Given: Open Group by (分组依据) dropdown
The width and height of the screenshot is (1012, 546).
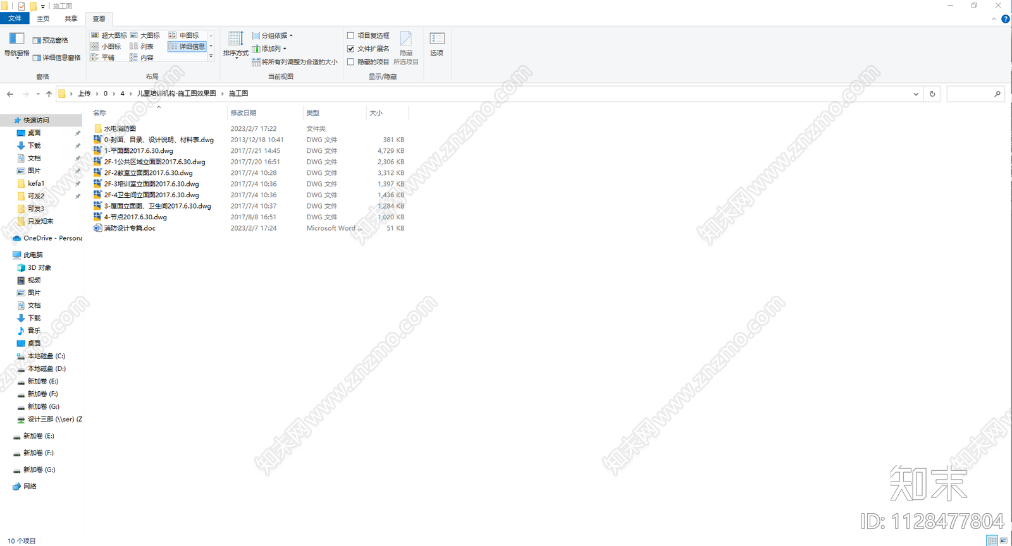Looking at the screenshot, I should coord(273,35).
